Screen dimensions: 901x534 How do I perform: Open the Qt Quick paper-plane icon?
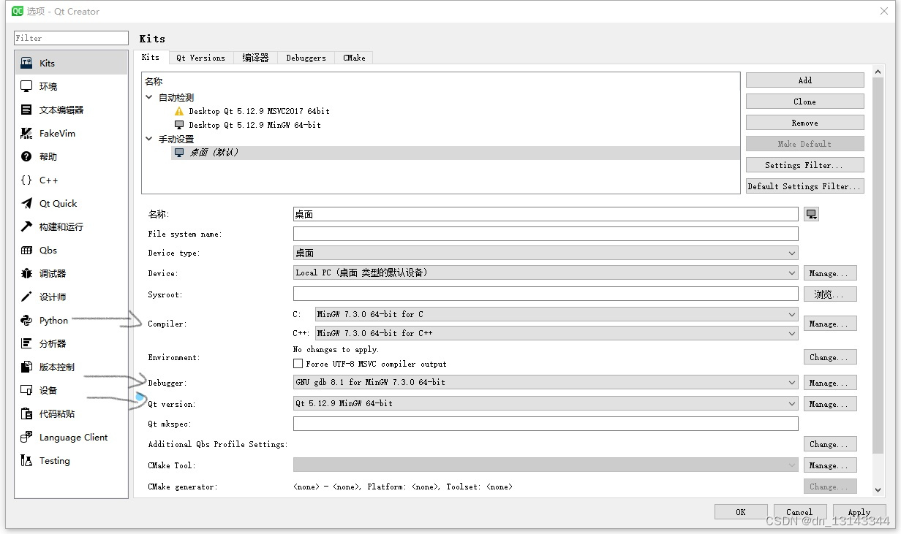pos(26,203)
